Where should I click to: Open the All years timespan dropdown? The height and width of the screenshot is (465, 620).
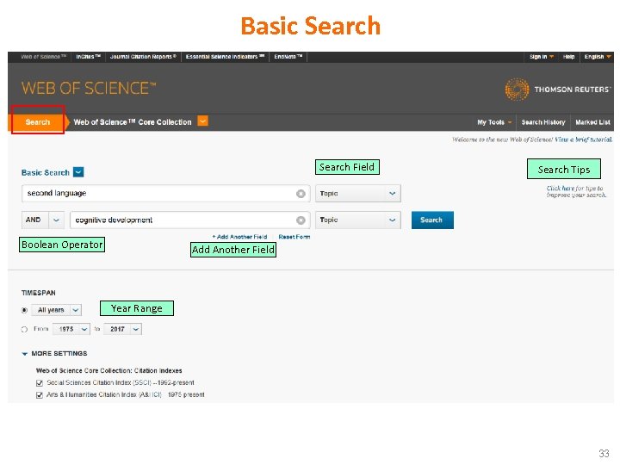tap(57, 310)
